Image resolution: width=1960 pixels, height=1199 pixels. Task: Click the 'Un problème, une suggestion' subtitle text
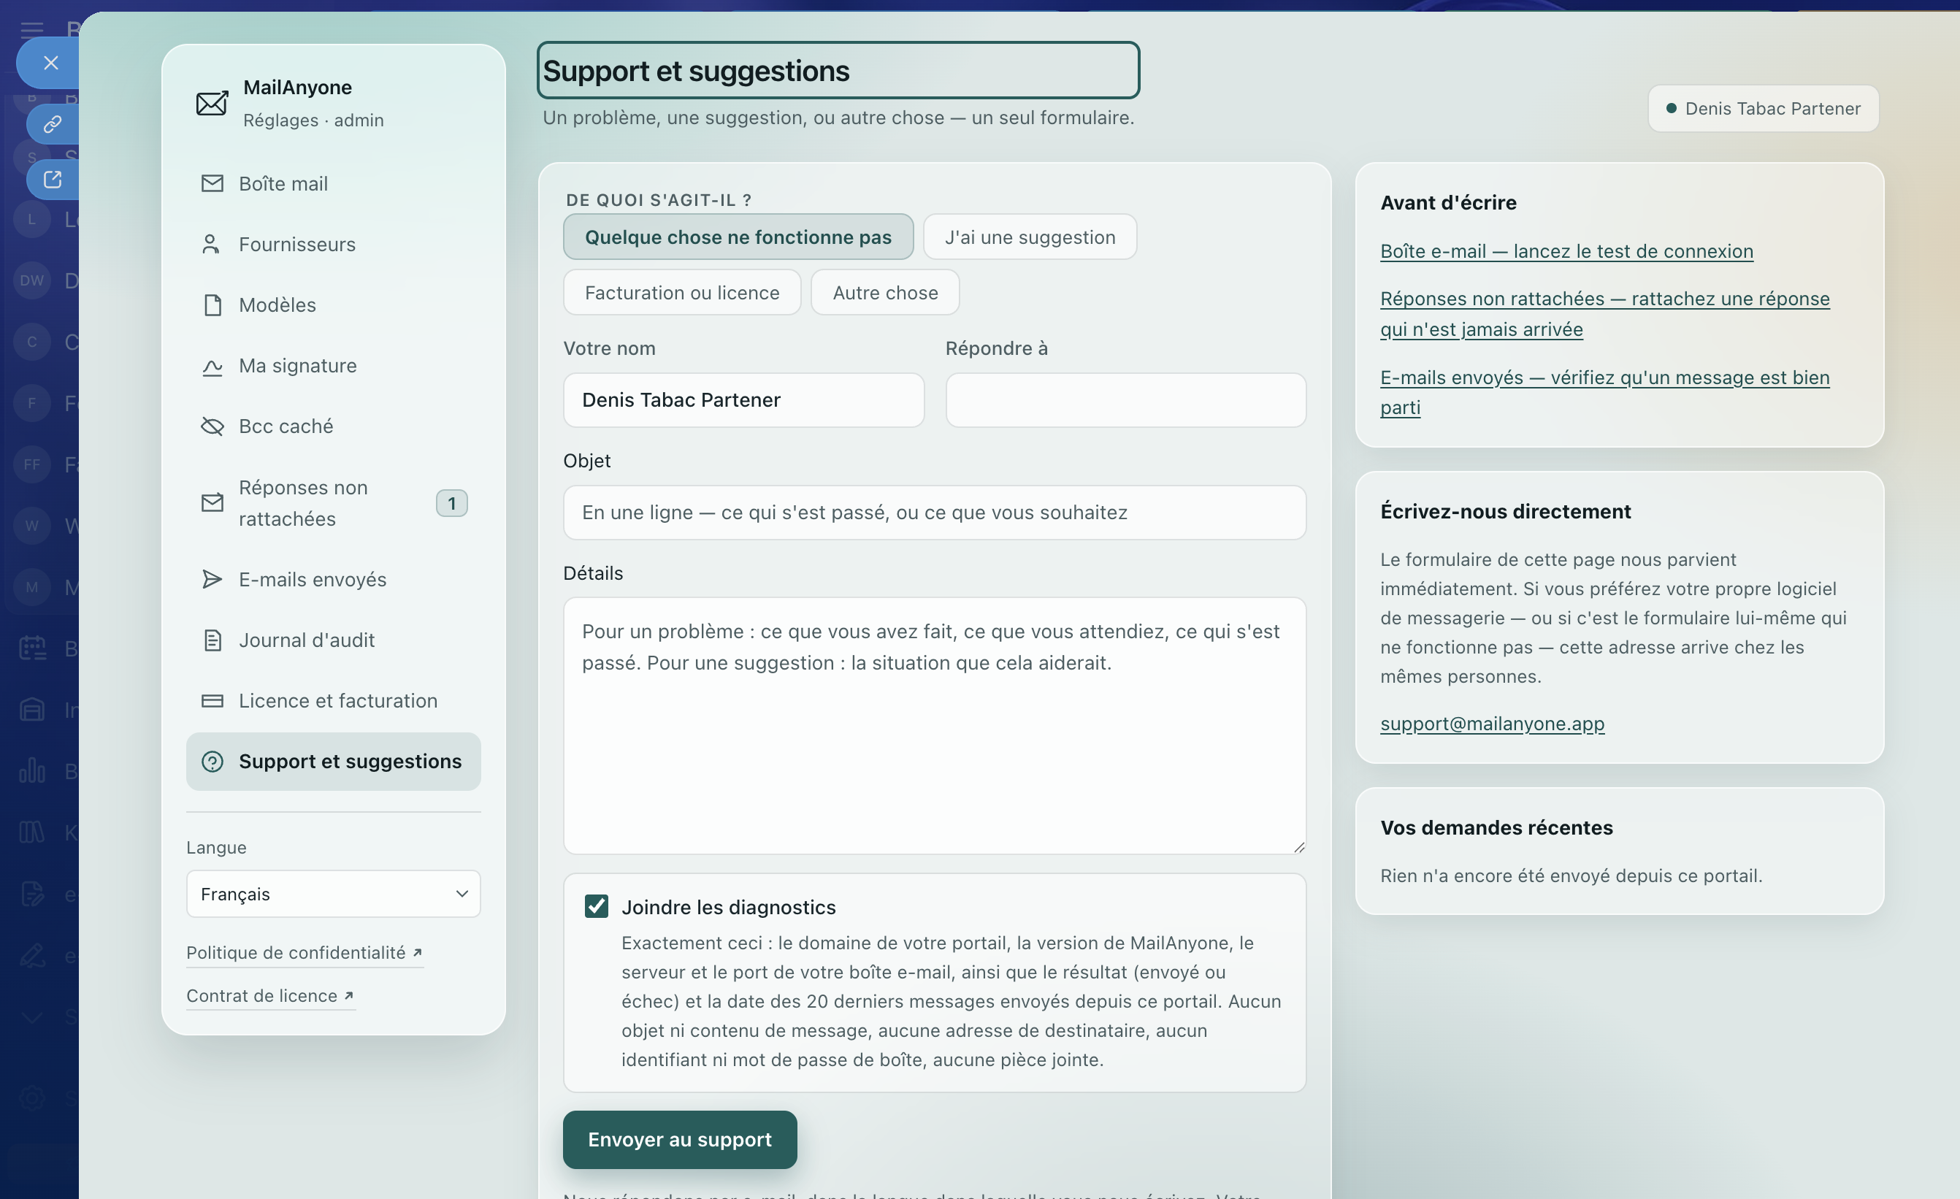pos(838,118)
